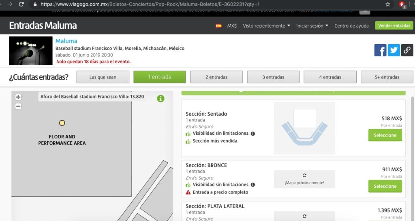Click the padlock site security icon
Image resolution: width=415 pixels, height=221 pixels.
(35, 4)
